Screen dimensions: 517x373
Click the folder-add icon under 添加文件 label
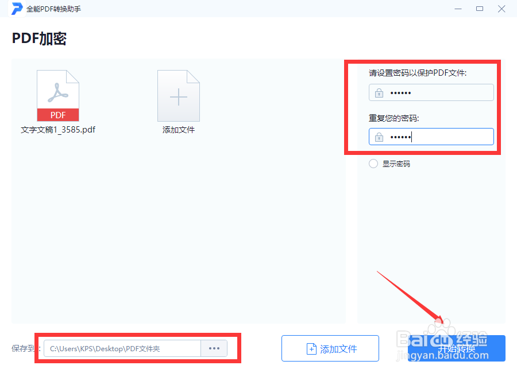pos(178,95)
